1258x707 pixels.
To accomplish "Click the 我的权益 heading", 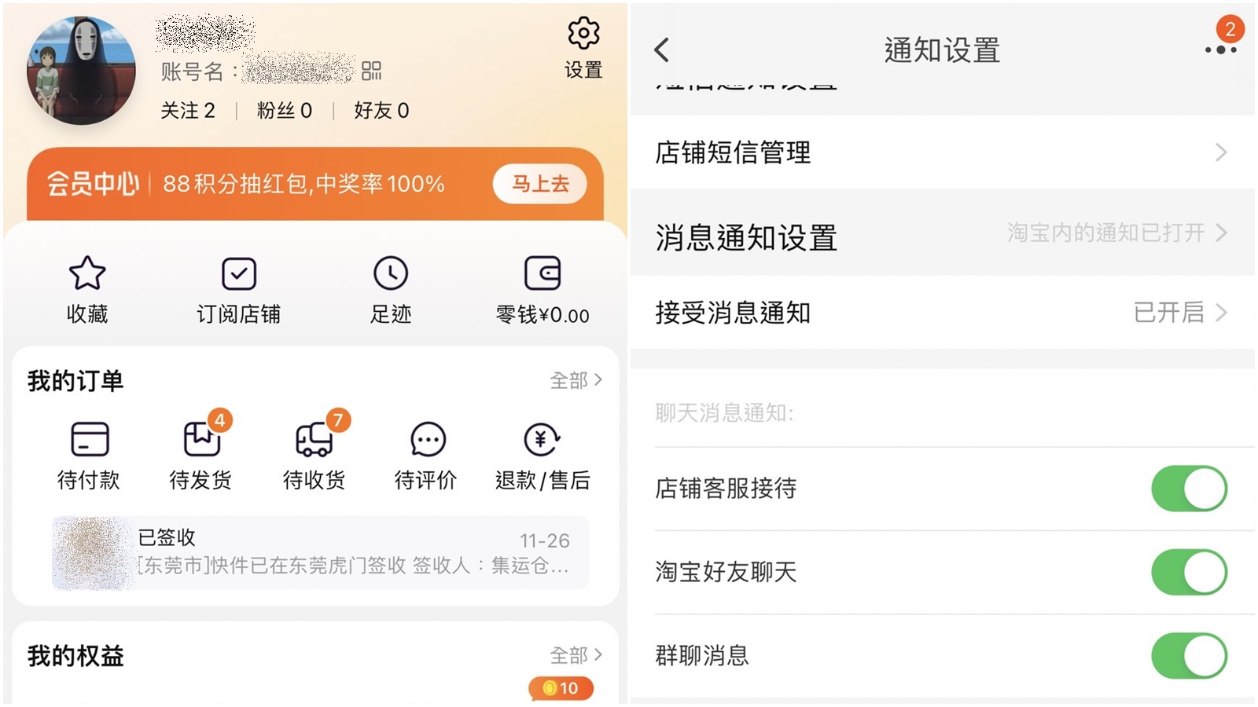I will (75, 656).
